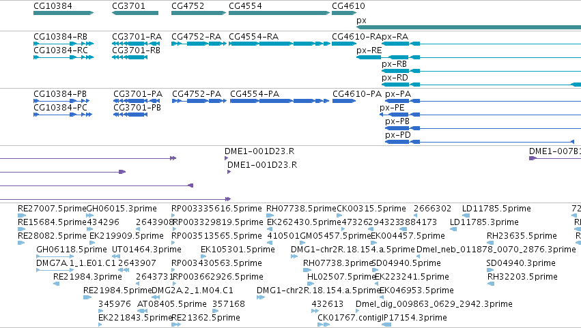Select the px-PB protein label

click(397, 121)
